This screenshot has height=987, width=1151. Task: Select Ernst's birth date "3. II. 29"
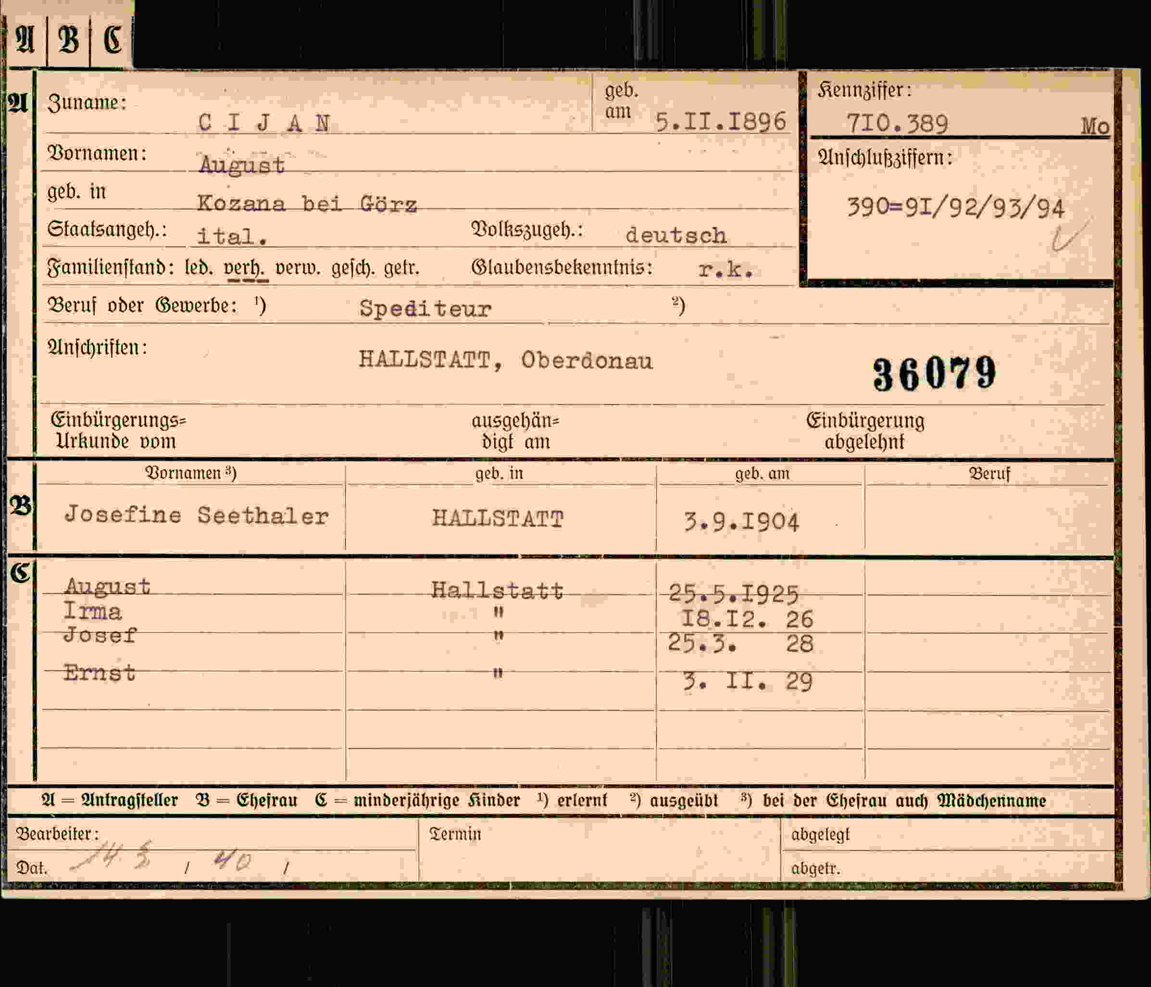coord(748,682)
